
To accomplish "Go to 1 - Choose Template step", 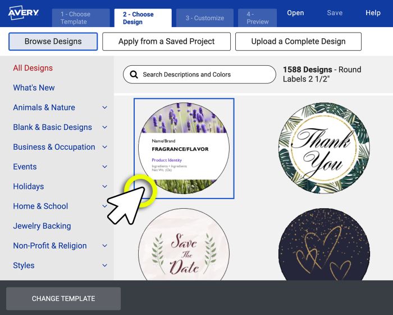I will pyautogui.click(x=81, y=18).
